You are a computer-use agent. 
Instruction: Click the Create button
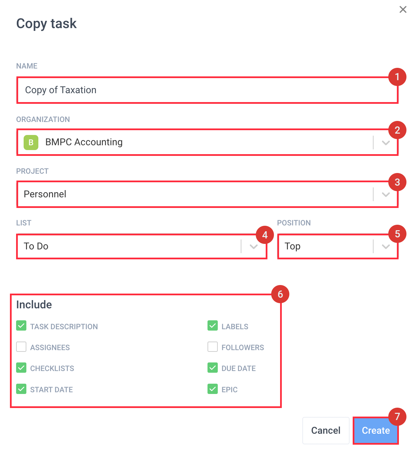(x=376, y=431)
